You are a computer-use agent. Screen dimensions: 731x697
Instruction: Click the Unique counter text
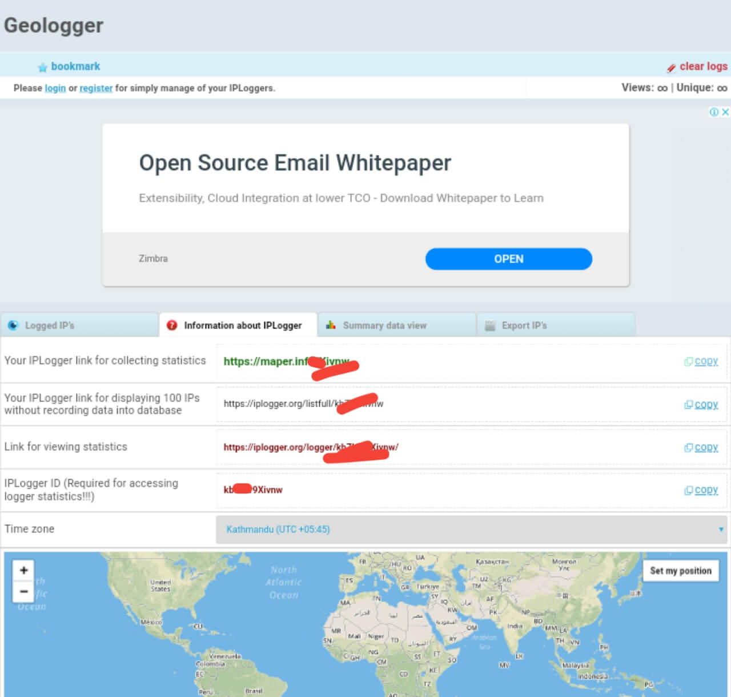point(702,88)
